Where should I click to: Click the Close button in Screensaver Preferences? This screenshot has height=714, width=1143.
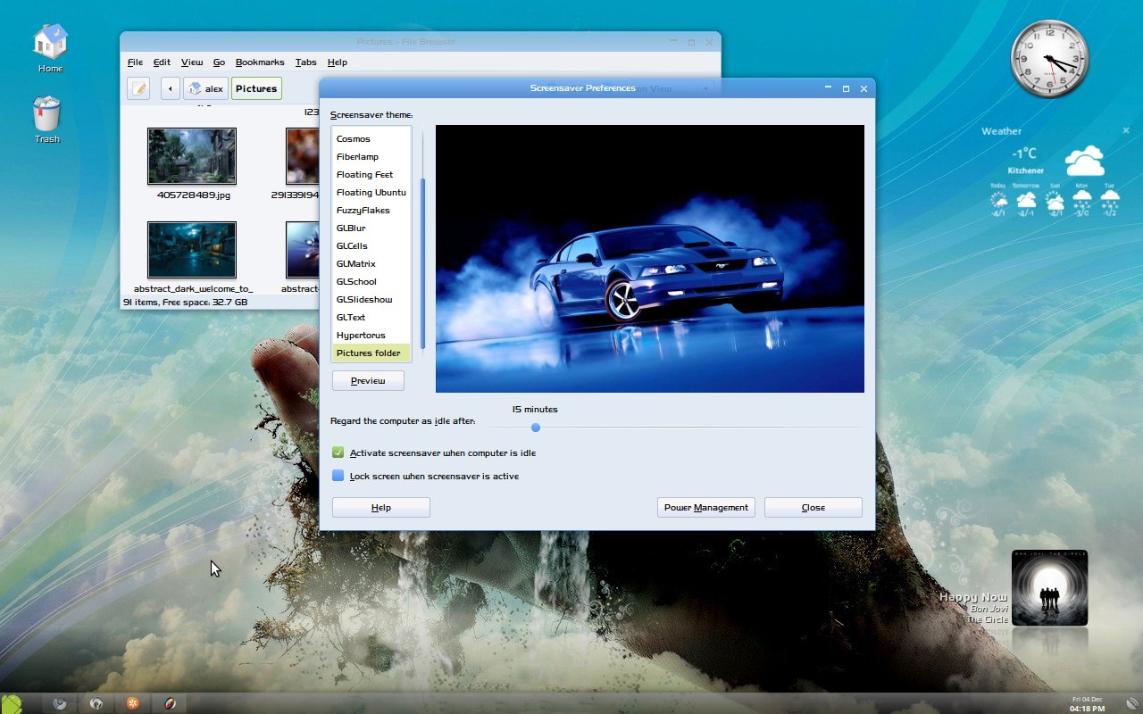(813, 508)
